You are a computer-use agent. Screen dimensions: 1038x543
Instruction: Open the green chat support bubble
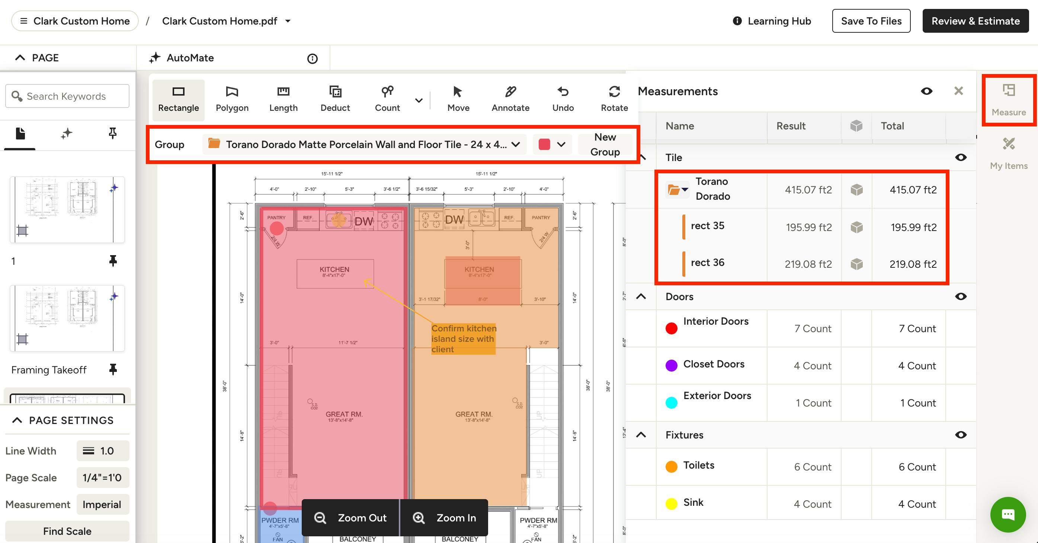1008,514
